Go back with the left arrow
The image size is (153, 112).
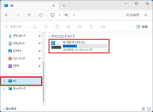pos(6,15)
